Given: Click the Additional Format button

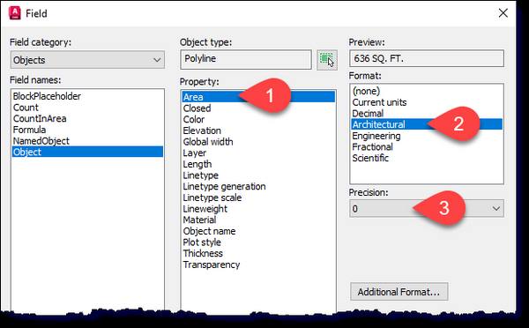Looking at the screenshot, I should pos(399,292).
